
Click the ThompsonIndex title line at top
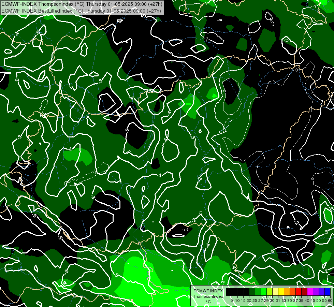82,4
